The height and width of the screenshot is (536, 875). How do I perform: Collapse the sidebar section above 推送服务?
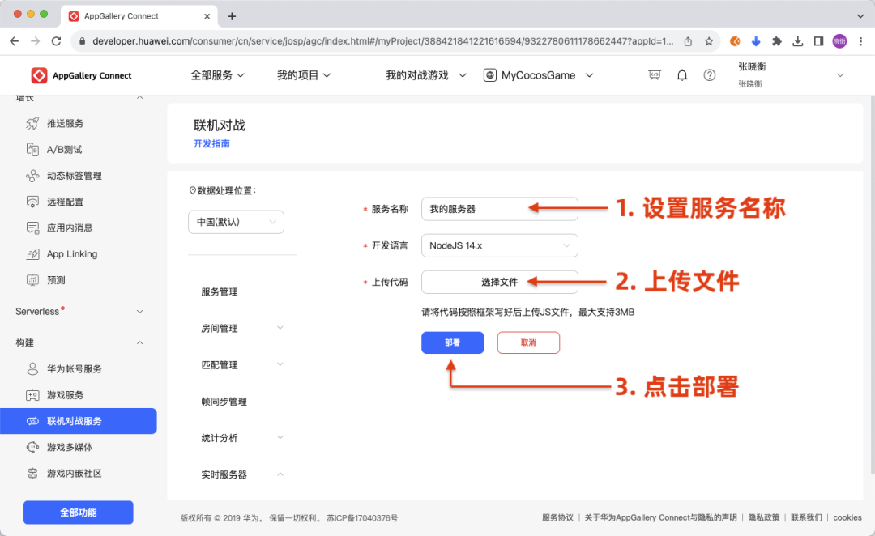click(x=140, y=98)
